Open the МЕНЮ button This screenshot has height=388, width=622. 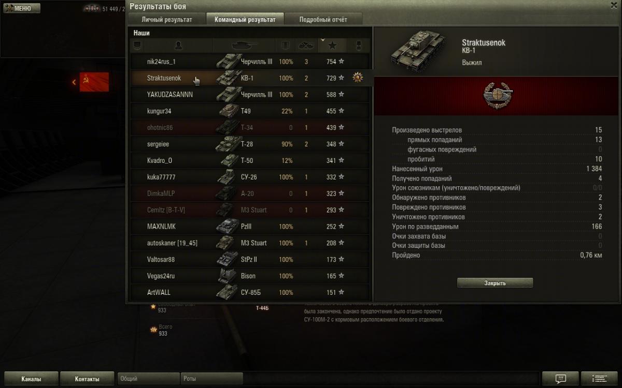21,8
